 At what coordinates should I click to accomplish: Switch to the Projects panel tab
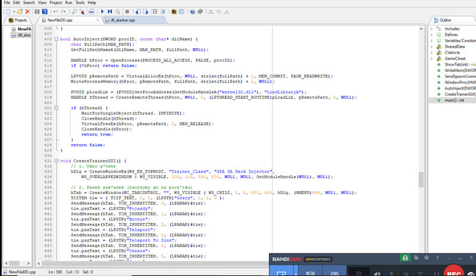[18, 20]
